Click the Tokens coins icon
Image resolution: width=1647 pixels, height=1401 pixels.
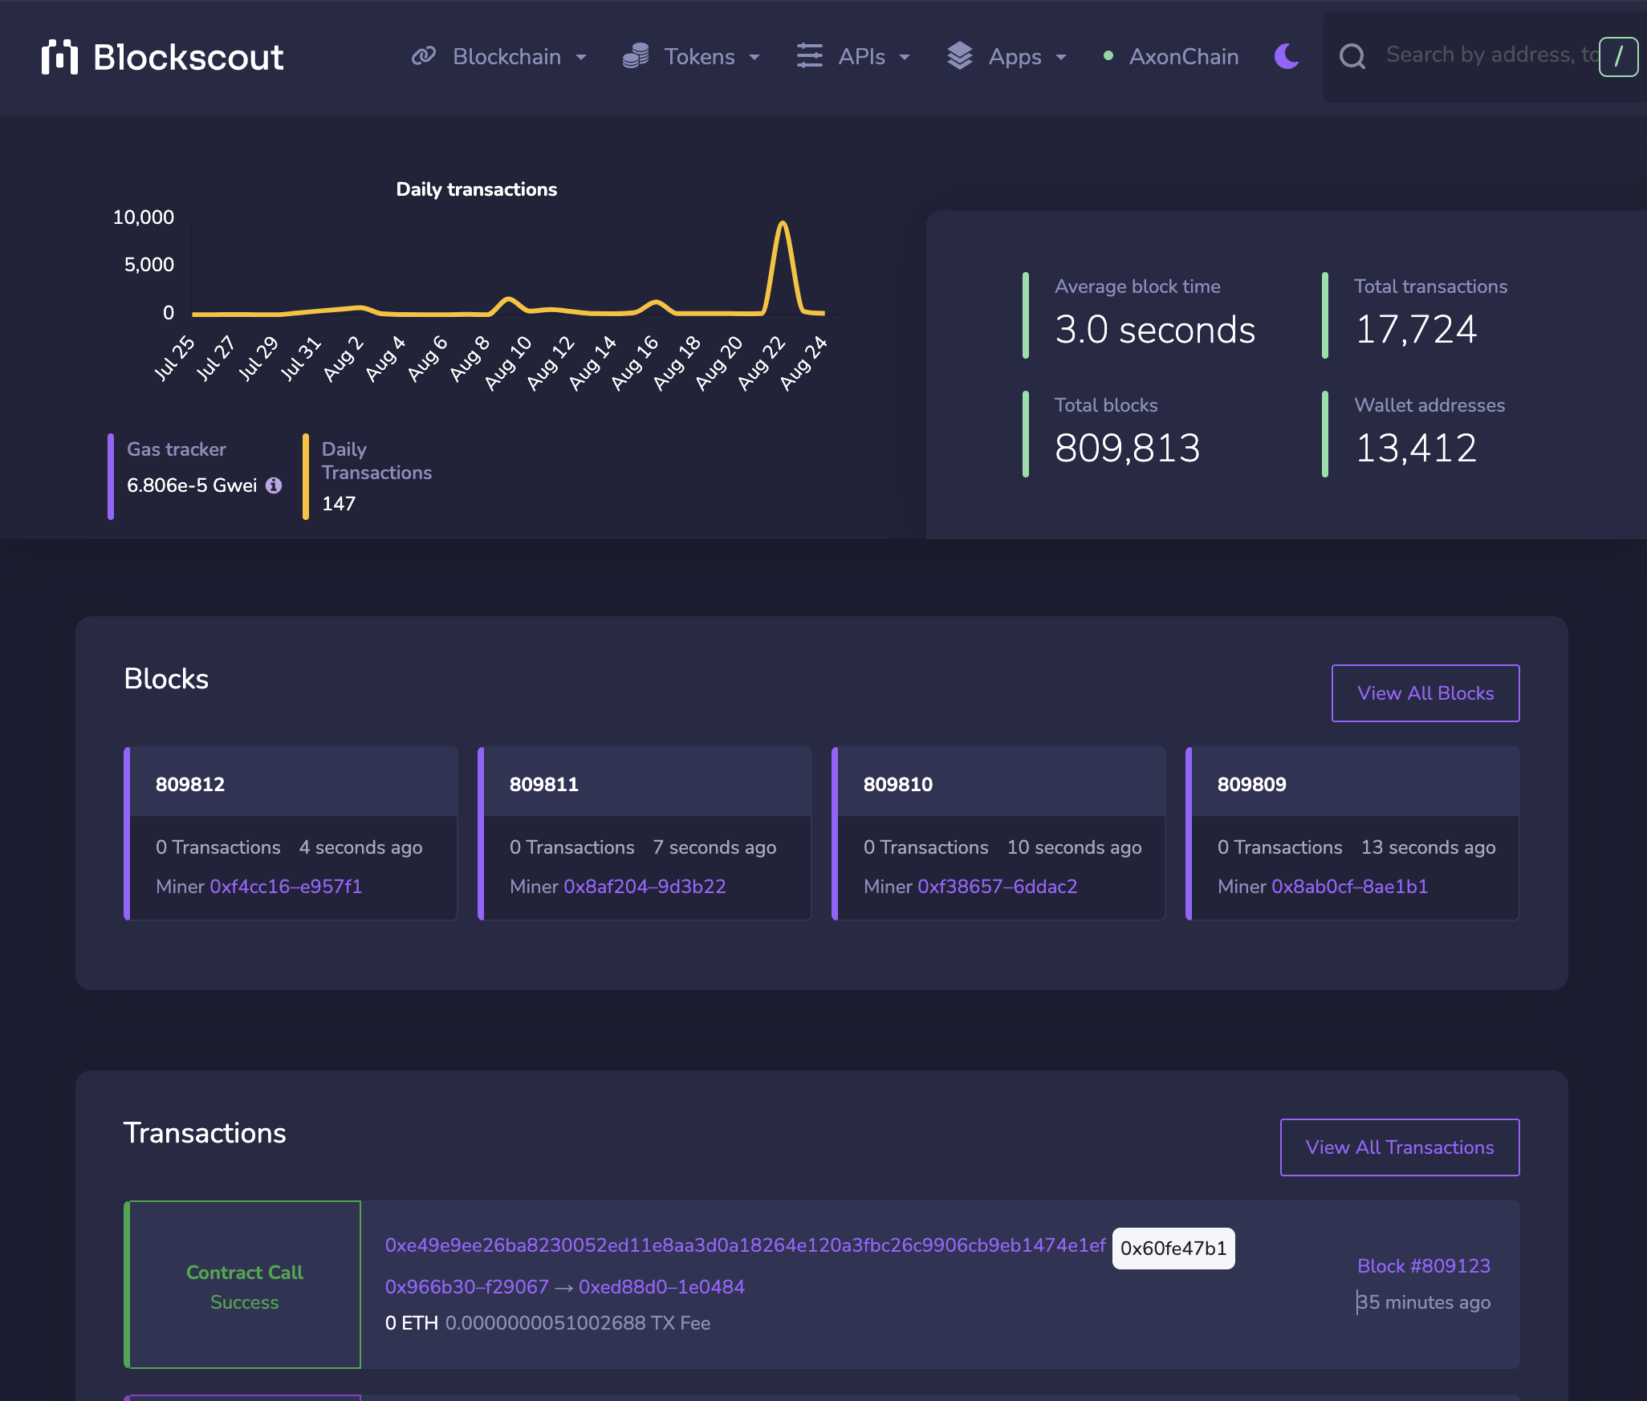(x=636, y=56)
